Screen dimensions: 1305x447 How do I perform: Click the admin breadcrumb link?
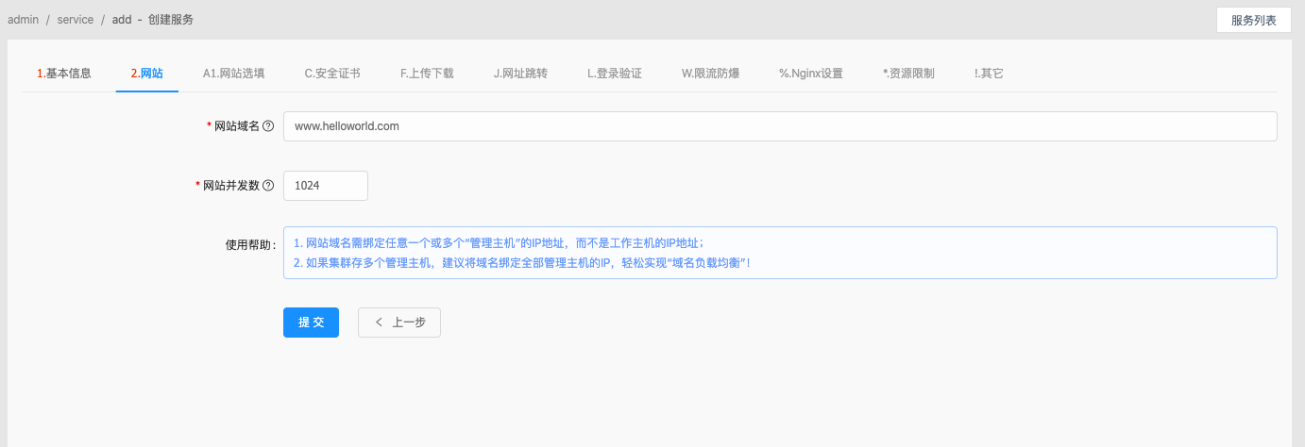[x=23, y=20]
